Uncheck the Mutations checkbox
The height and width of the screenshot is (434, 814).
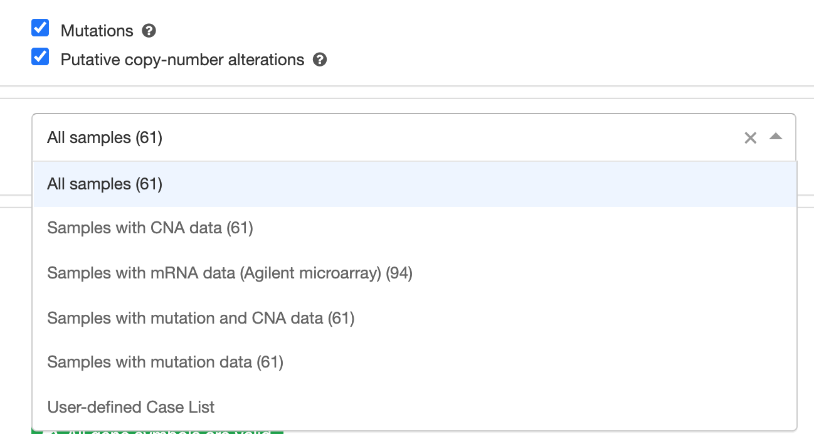pos(40,28)
